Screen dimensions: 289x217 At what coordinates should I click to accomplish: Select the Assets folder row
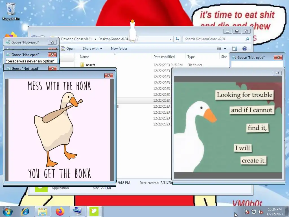(154, 65)
